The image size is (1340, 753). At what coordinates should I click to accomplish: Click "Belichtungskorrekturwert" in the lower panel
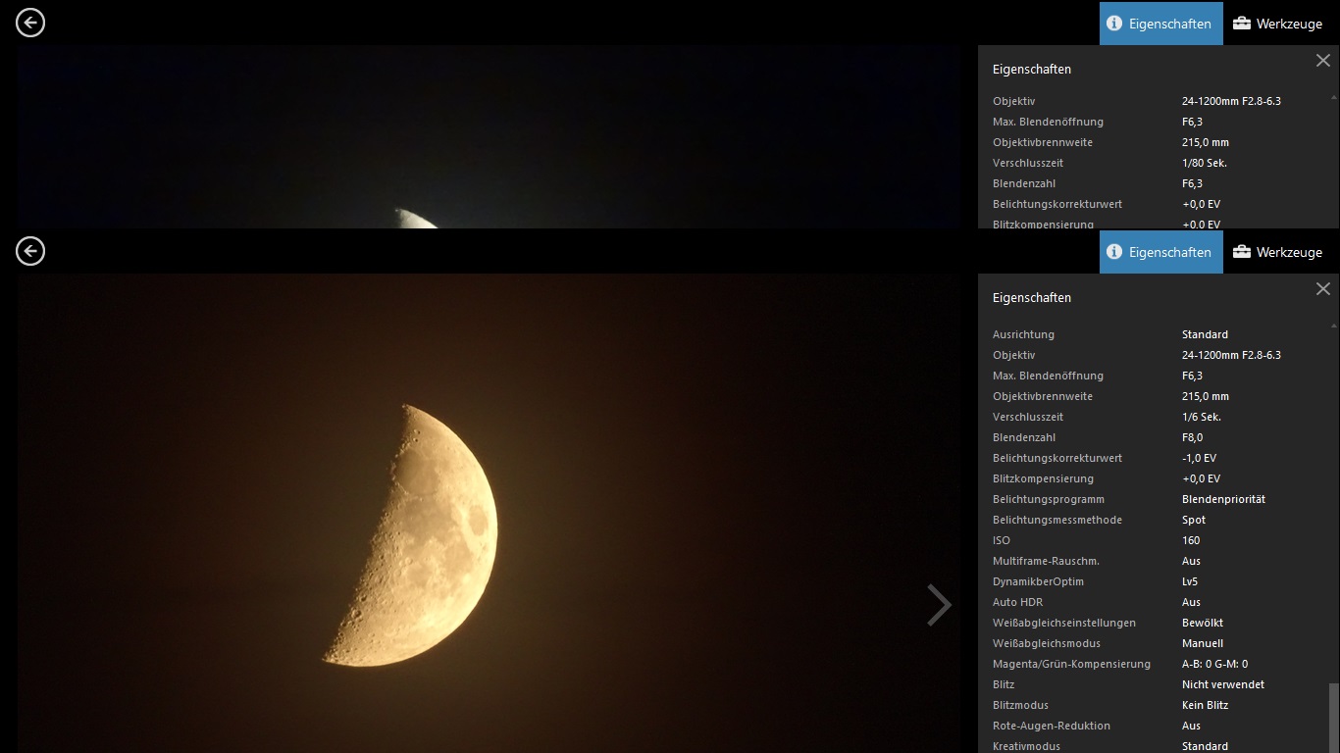[1057, 458]
